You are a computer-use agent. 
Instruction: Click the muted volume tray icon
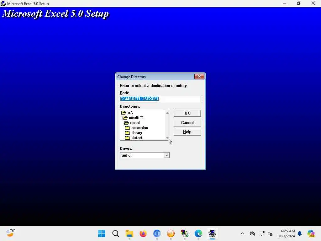point(270,233)
